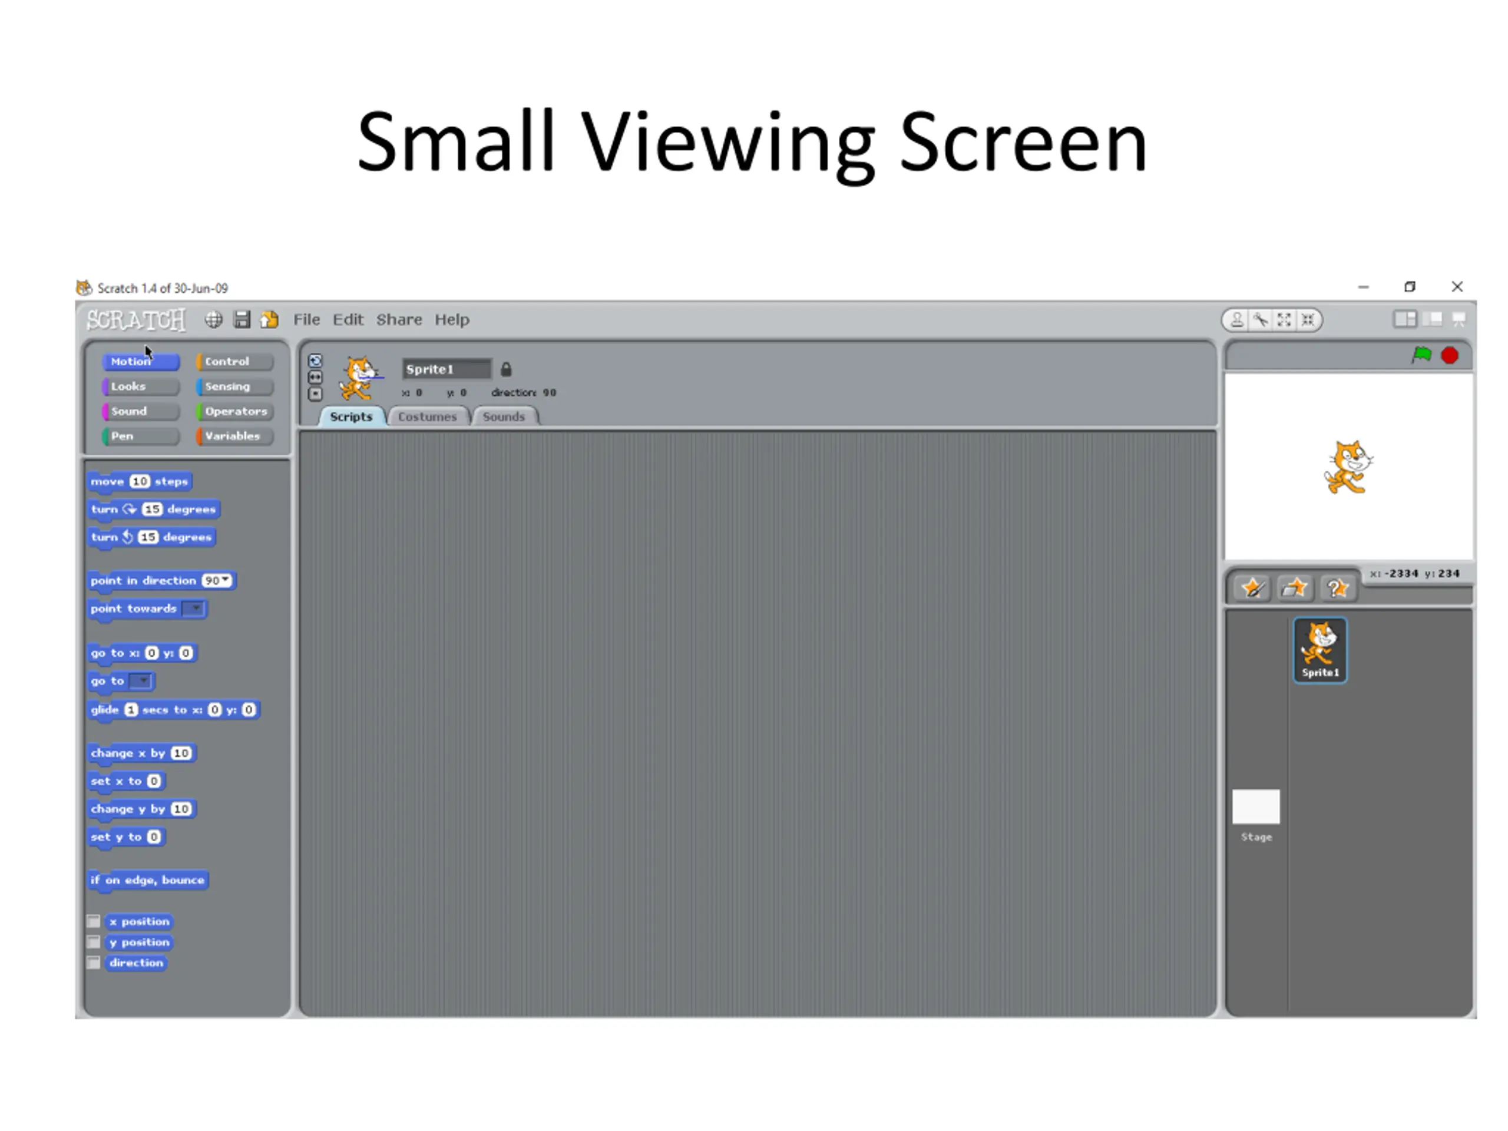This screenshot has width=1508, height=1131.
Task: Select the Pen block category
Action: (140, 436)
